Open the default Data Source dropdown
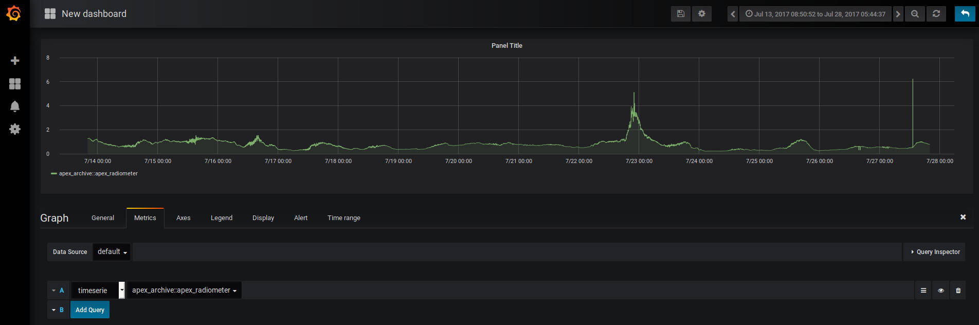This screenshot has height=325, width=979. coord(112,252)
